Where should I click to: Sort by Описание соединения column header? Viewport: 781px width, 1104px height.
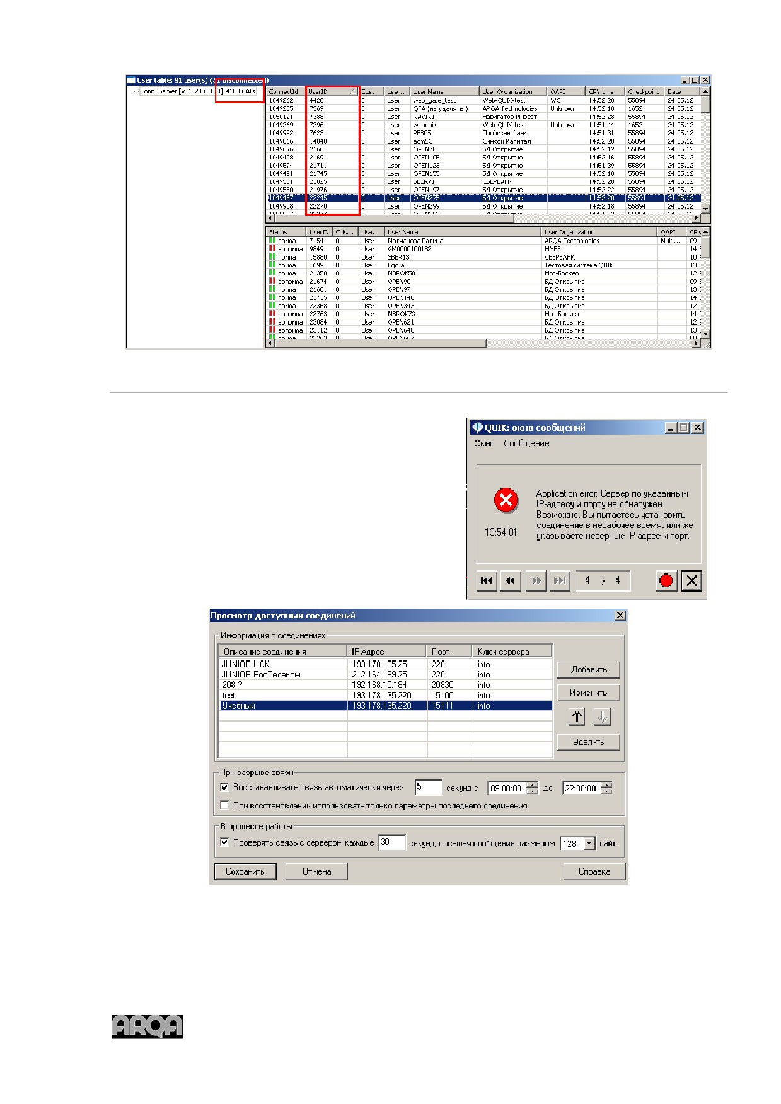click(284, 652)
